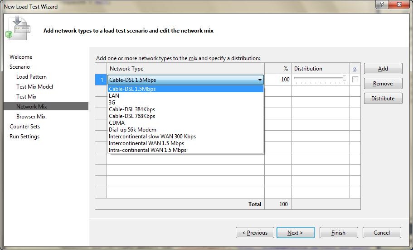Click the lock icon column header
This screenshot has width=413, height=250.
[355, 69]
